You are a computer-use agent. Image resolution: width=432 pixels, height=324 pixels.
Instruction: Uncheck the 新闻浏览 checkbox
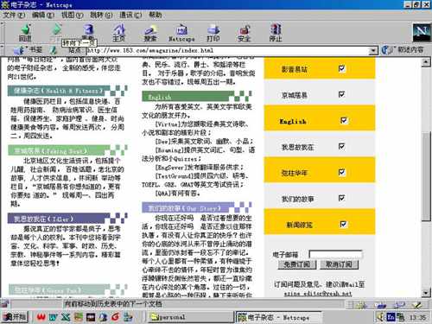coord(343,224)
